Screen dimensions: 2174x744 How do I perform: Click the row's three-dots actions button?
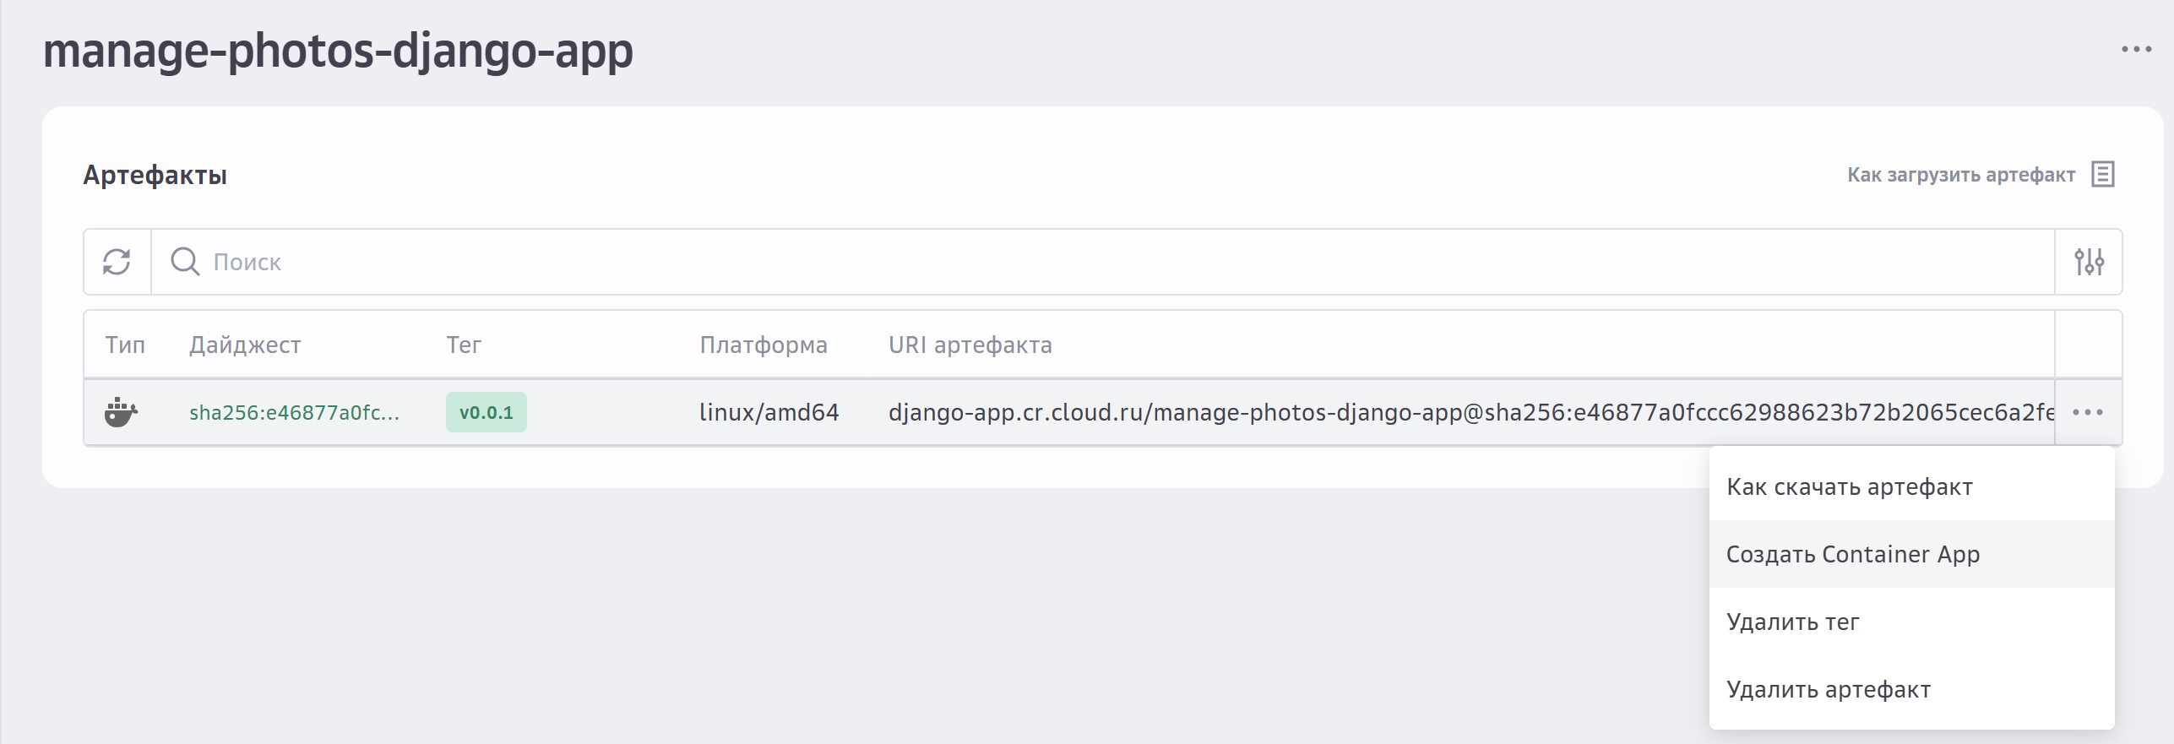coord(2088,412)
